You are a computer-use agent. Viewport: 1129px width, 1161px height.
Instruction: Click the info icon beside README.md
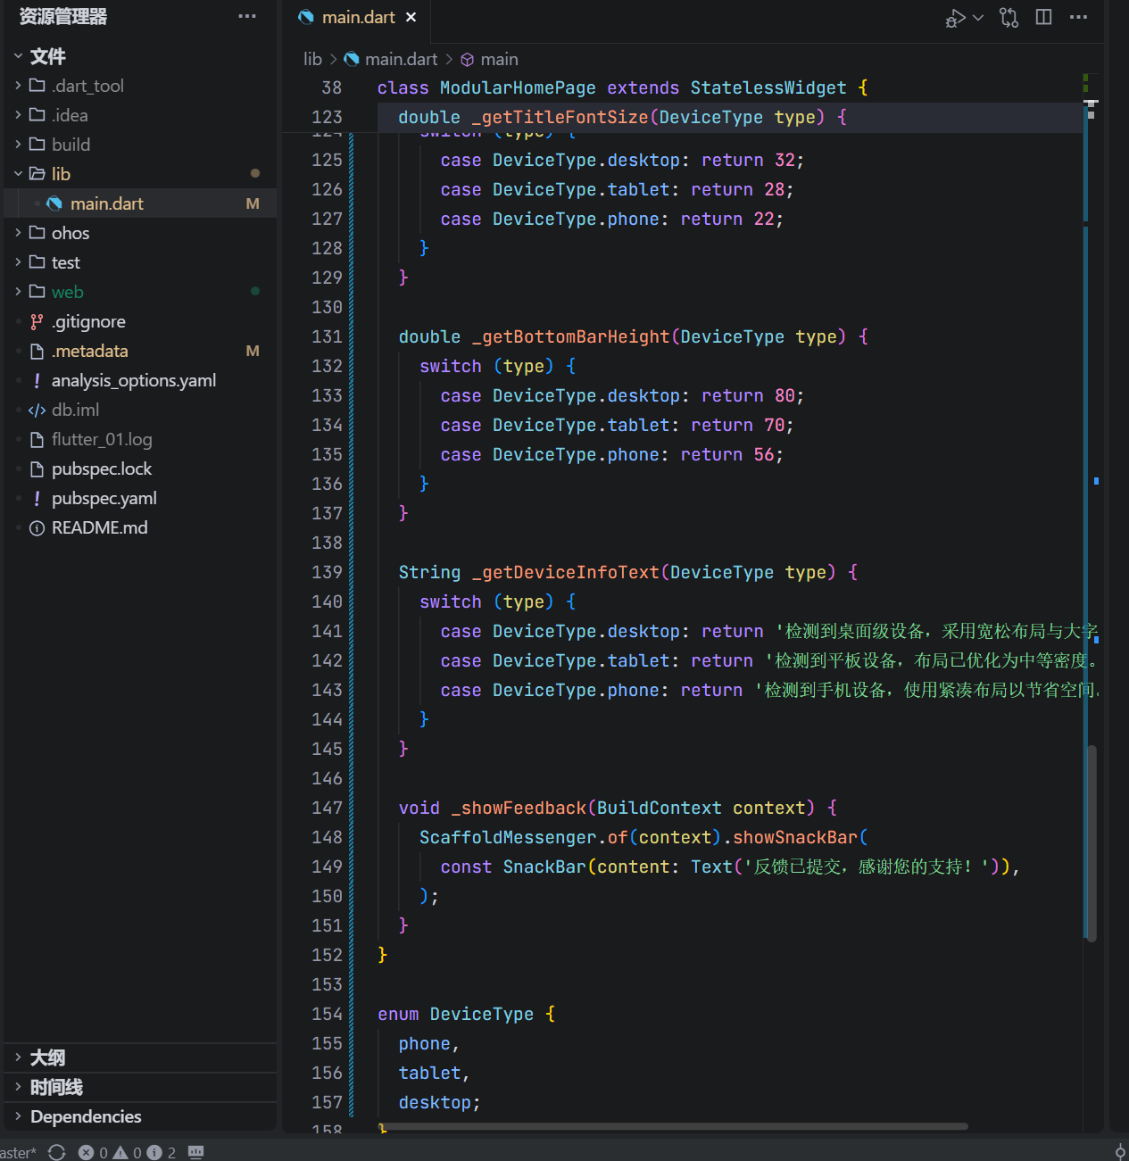tap(37, 528)
